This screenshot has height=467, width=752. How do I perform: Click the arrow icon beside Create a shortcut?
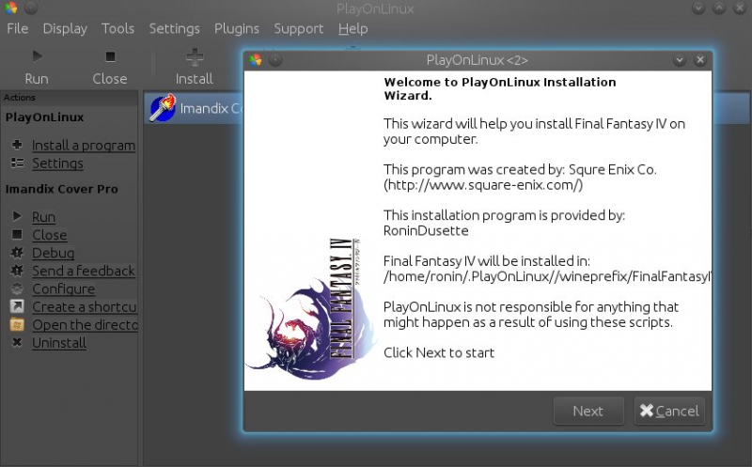(x=17, y=306)
